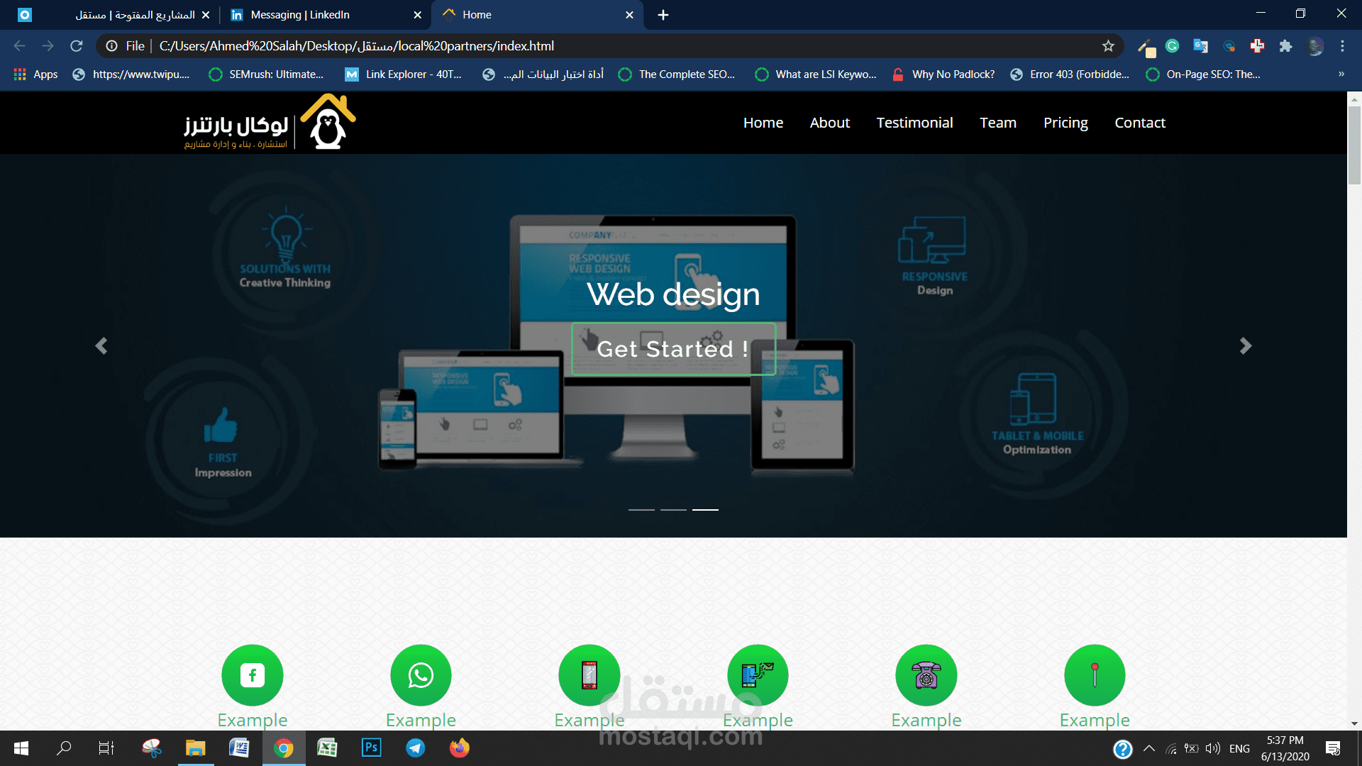This screenshot has width=1362, height=766.
Task: Expand hidden system tray icons arrow
Action: [x=1149, y=748]
